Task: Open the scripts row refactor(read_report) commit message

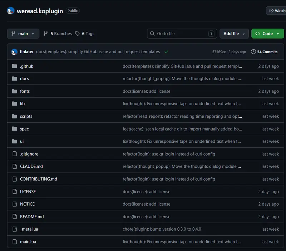Action: coord(182,116)
